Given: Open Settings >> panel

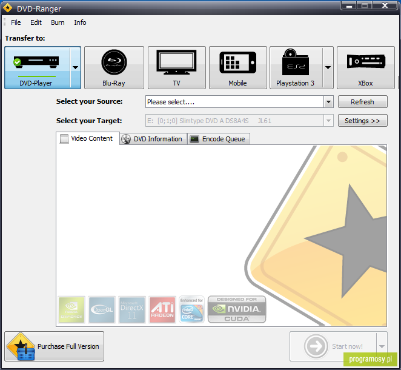Looking at the screenshot, I should coord(363,121).
